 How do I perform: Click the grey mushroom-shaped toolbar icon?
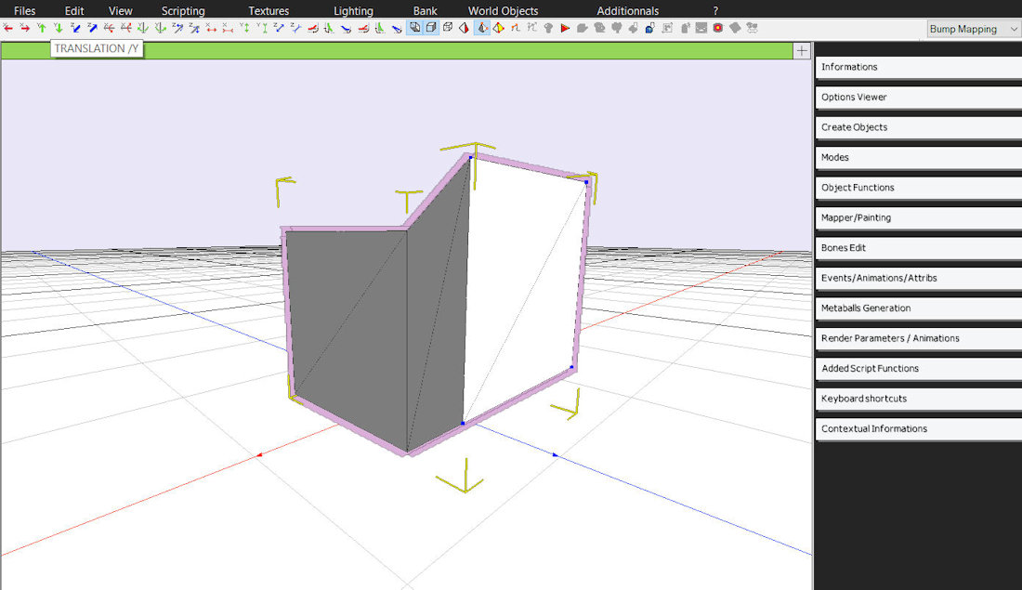pos(549,28)
